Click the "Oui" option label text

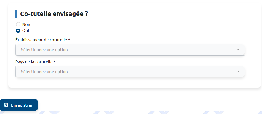click(25, 31)
